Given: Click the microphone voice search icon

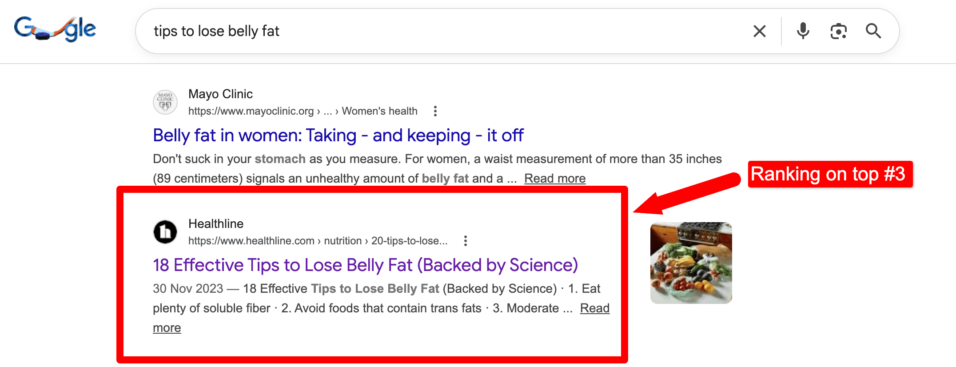Looking at the screenshot, I should (803, 31).
